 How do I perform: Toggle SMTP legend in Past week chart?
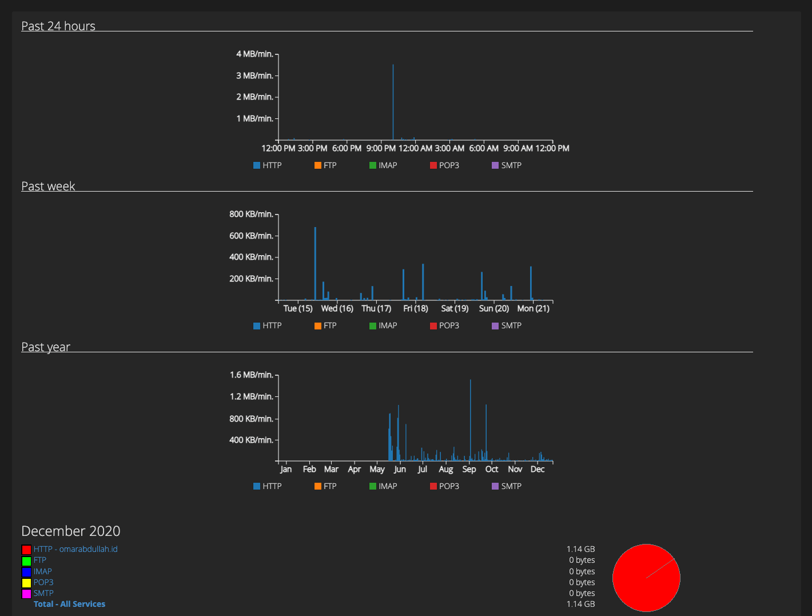click(507, 325)
